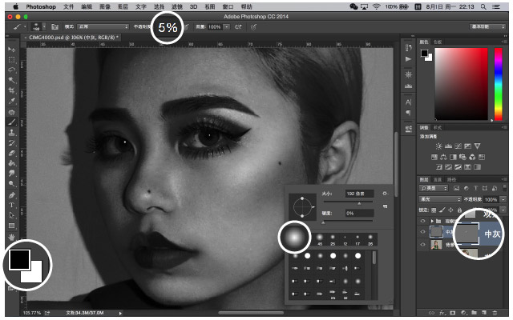Hide the 中灰 layer with eye icon
513x320 pixels.
click(x=421, y=232)
